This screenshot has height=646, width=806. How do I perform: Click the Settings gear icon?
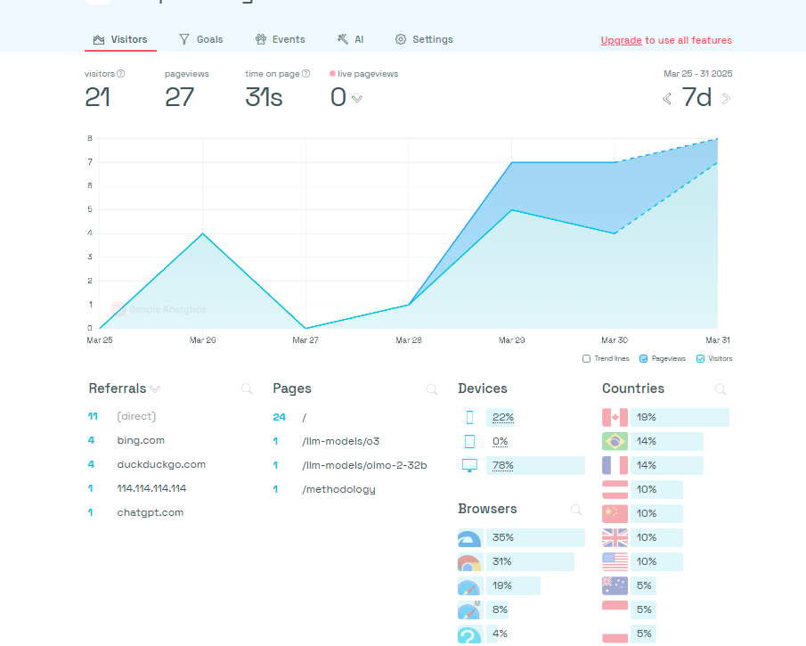tap(401, 39)
